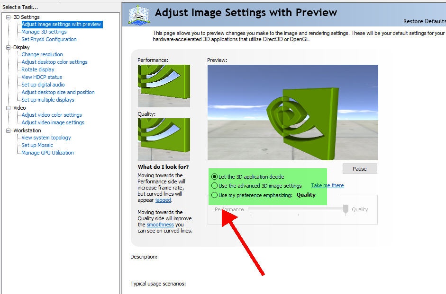This screenshot has height=294, width=446.
Task: Open the smoothness help link
Action: pyautogui.click(x=160, y=225)
